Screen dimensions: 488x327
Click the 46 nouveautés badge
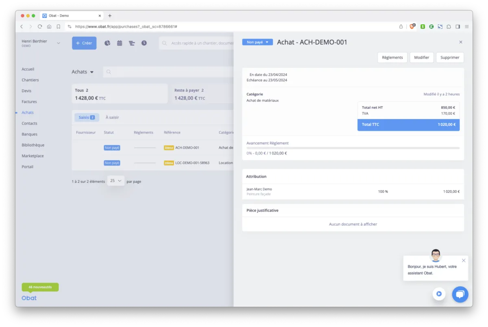click(40, 287)
